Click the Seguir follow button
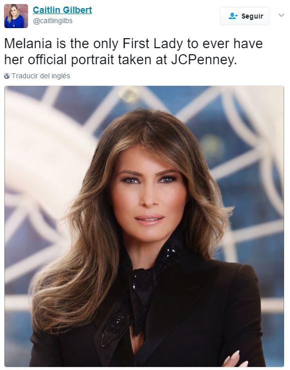This screenshot has height=370, width=290. (244, 16)
